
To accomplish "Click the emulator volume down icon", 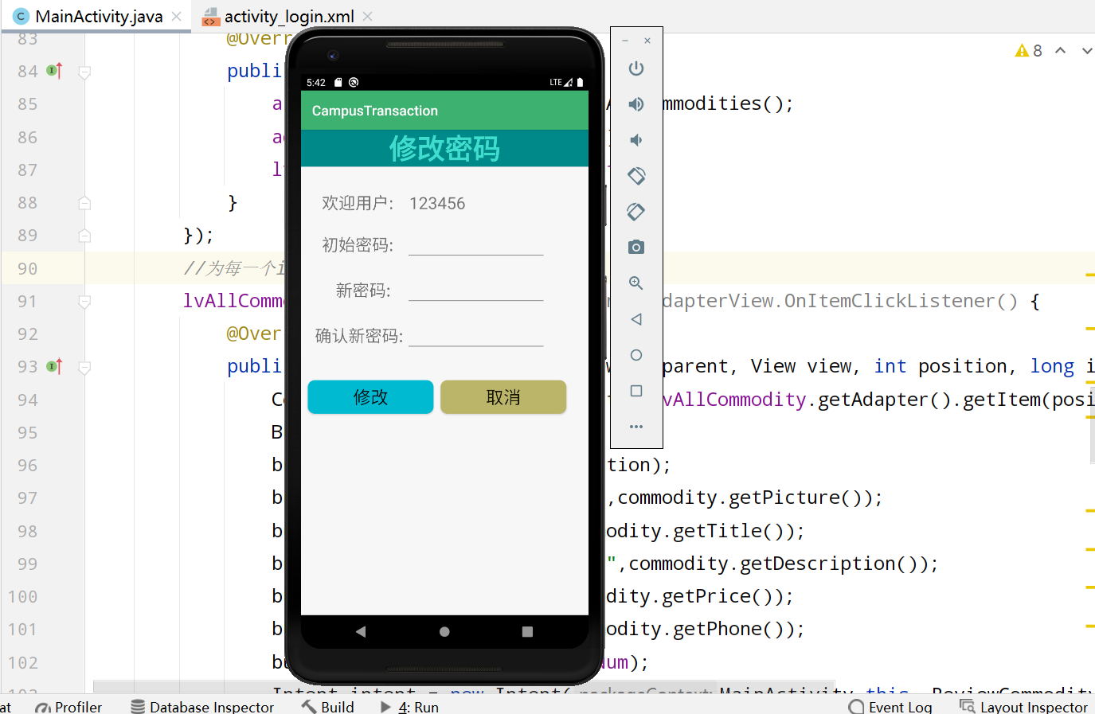I will pos(635,140).
